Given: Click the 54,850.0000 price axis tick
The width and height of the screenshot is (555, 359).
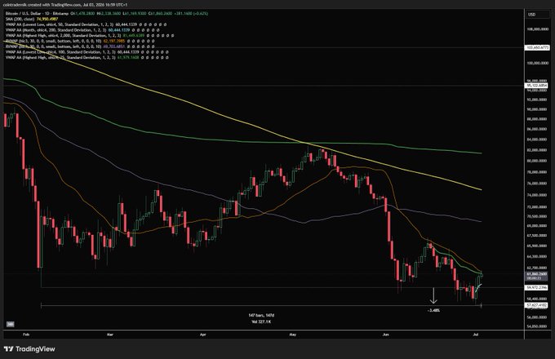Looking at the screenshot, I should 537,326.
